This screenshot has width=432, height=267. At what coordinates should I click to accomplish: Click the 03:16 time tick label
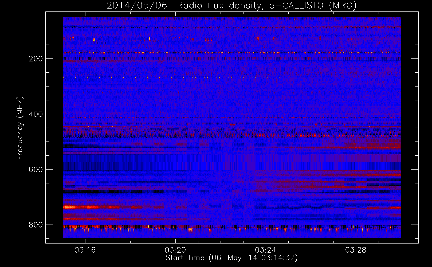[85, 250]
